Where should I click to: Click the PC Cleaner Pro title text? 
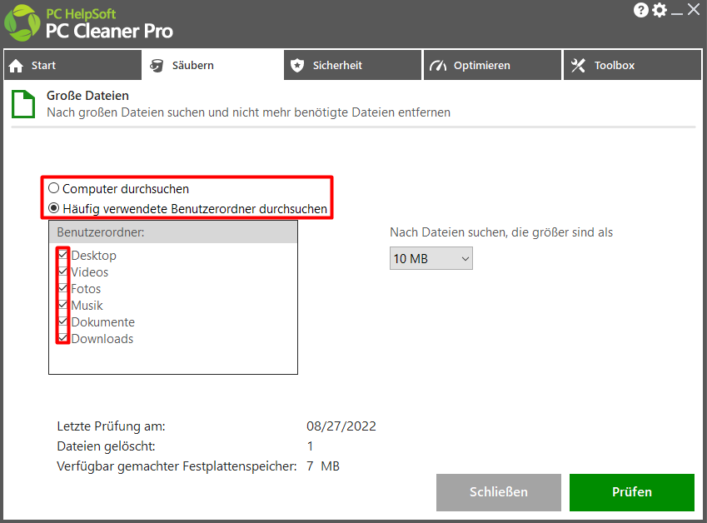click(x=110, y=31)
